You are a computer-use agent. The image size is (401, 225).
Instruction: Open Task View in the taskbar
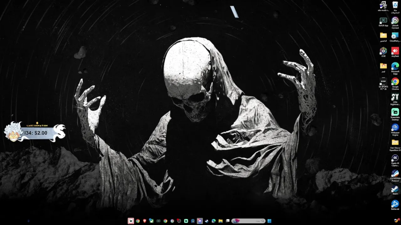(228, 221)
